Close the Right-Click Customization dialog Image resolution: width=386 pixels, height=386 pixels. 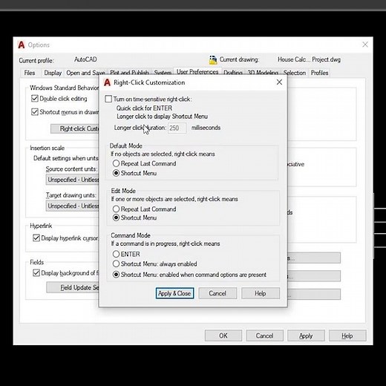coord(279,82)
